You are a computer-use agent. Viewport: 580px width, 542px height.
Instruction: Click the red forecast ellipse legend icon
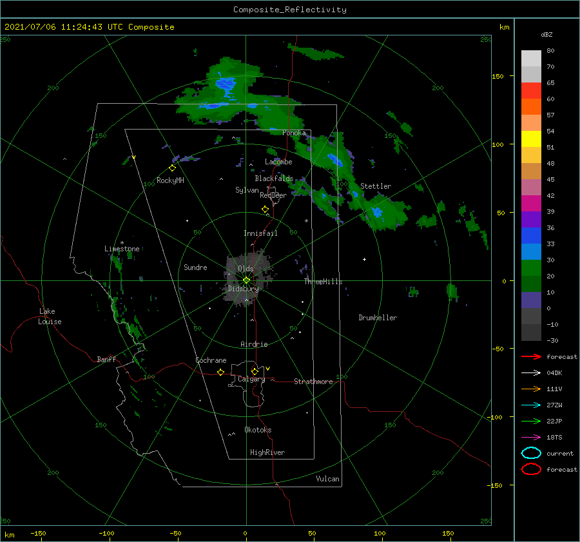531,469
